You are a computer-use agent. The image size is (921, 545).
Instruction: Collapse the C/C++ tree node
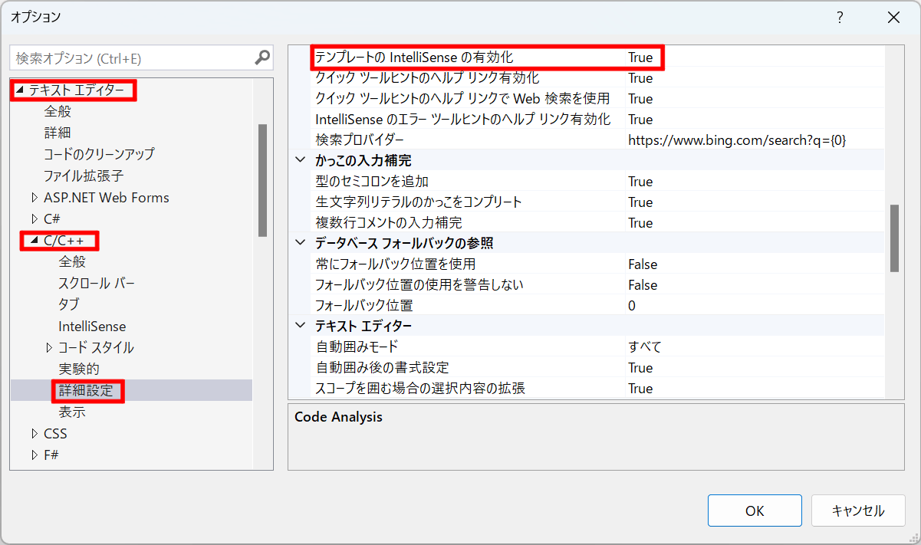(34, 241)
